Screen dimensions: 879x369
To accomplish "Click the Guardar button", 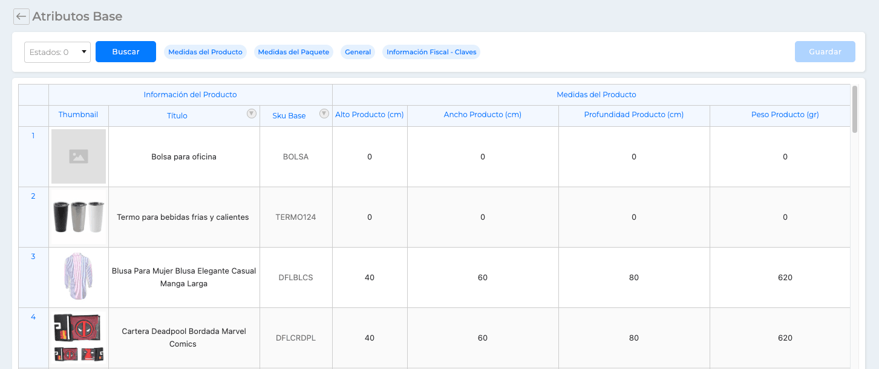I will click(825, 52).
